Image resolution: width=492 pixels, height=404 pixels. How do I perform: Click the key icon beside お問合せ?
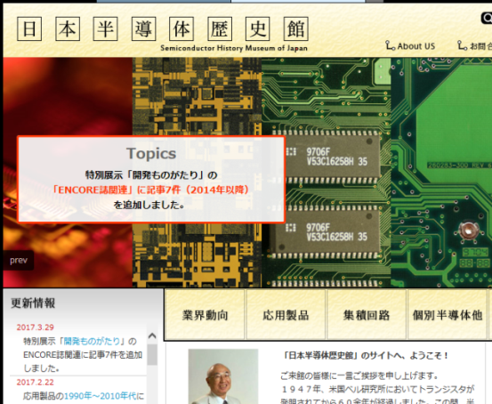click(x=462, y=45)
